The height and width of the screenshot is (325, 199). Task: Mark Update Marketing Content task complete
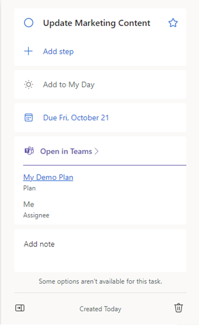(x=28, y=23)
